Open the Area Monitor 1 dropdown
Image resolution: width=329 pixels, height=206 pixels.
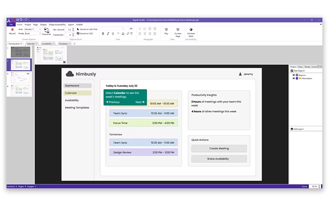click(x=32, y=29)
